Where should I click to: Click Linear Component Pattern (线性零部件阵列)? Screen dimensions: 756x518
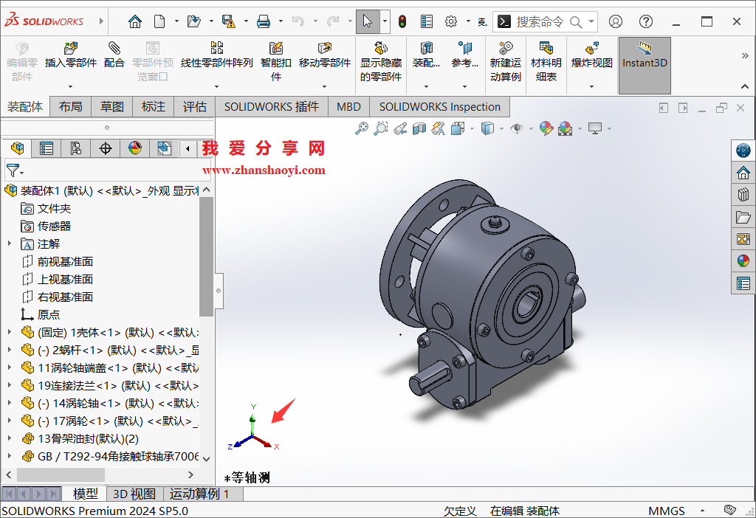[217, 55]
